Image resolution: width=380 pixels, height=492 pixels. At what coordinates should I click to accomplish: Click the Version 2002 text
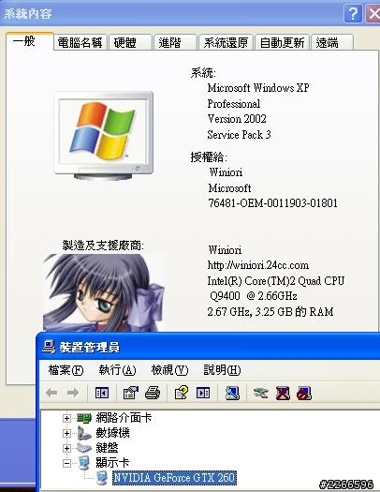coord(237,119)
